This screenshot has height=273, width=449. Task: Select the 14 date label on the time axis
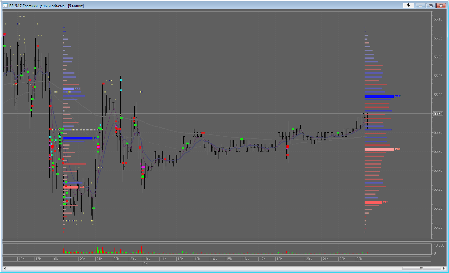146,263
